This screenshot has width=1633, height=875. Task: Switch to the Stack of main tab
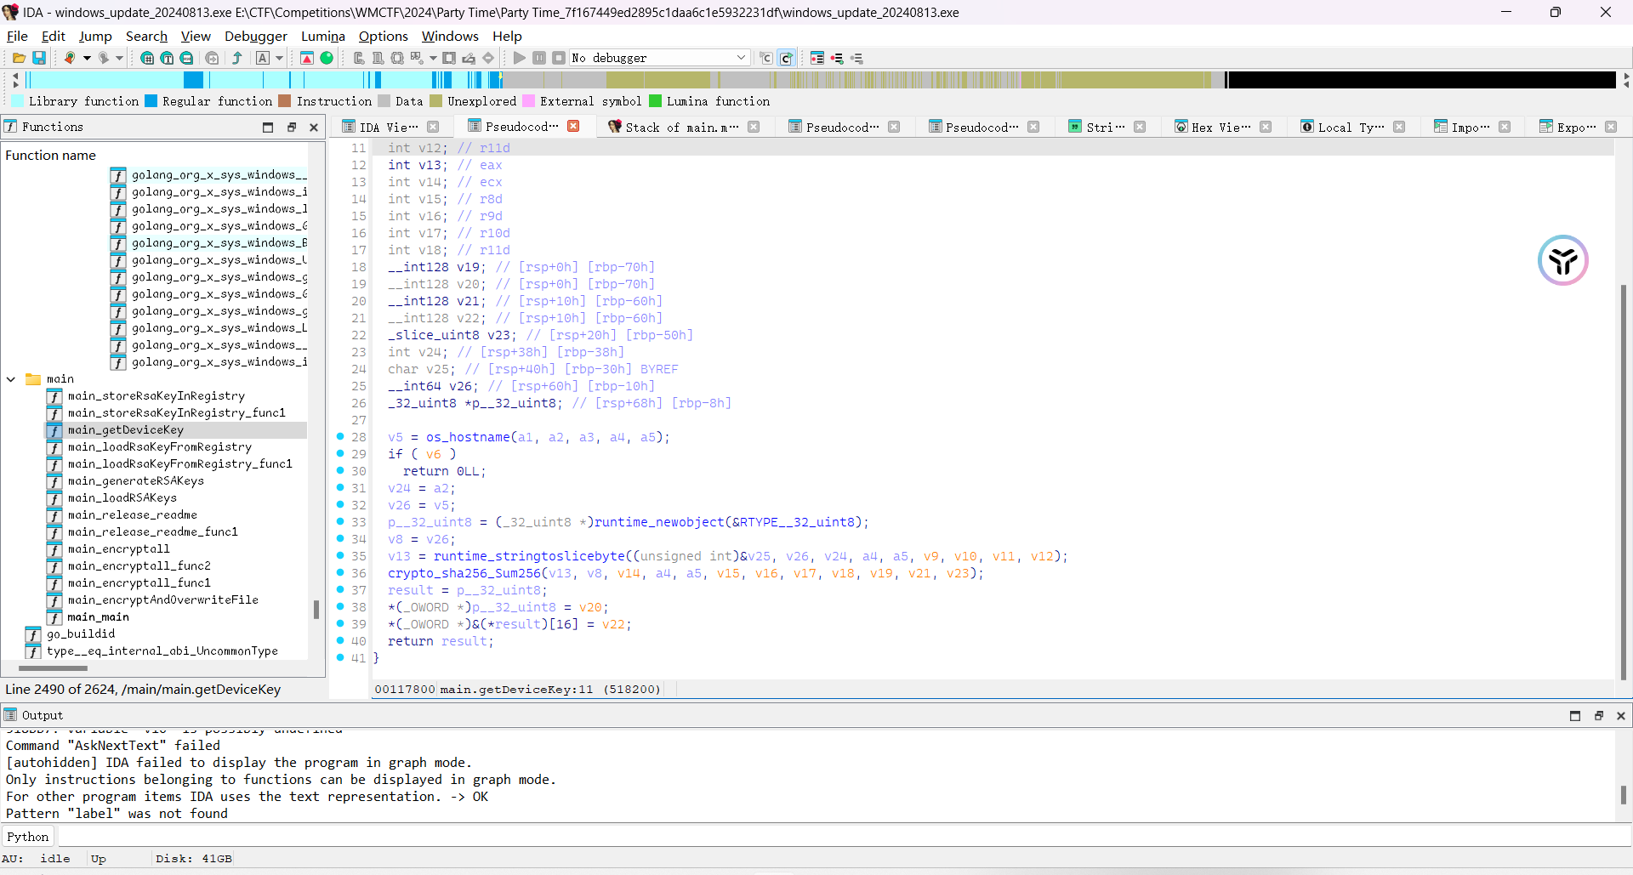[x=680, y=127]
